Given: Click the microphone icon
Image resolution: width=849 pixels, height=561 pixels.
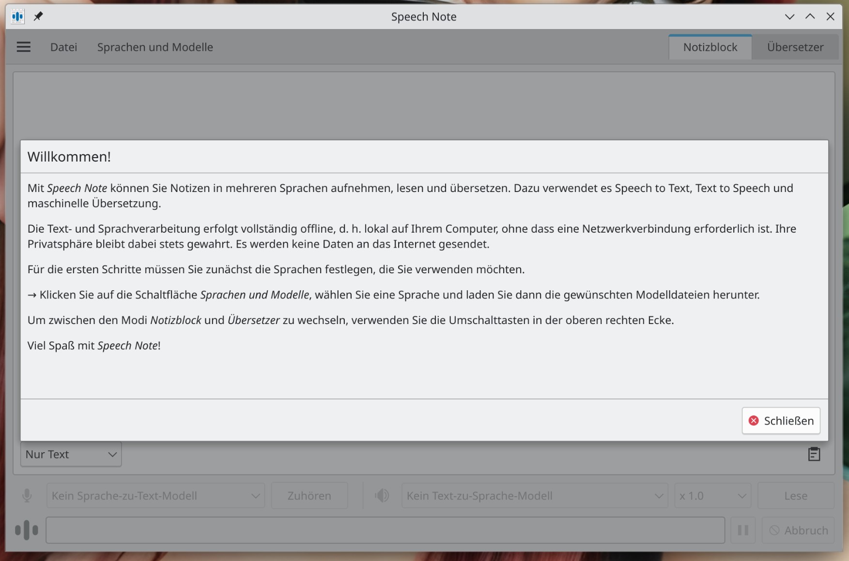Looking at the screenshot, I should [27, 496].
